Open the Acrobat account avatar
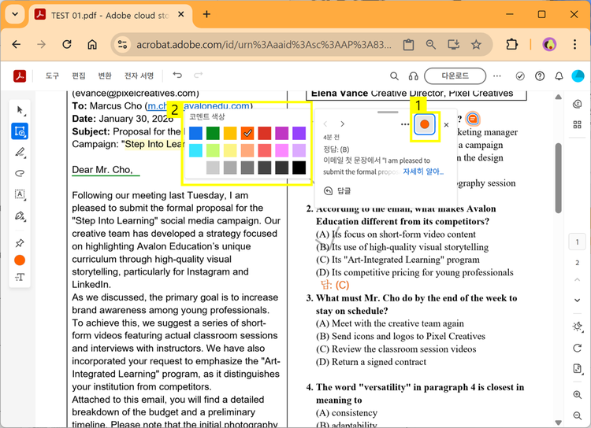 (578, 76)
